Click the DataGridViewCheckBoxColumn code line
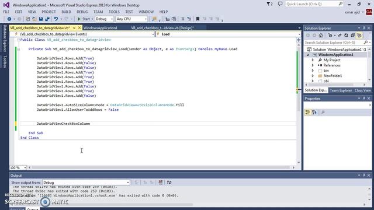This screenshot has height=210, width=374. click(x=63, y=124)
